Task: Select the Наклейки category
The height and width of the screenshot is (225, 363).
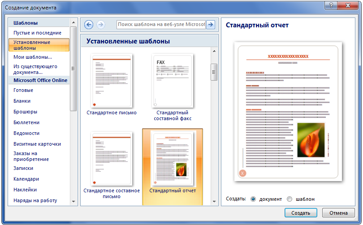Action: pyautogui.click(x=25, y=190)
